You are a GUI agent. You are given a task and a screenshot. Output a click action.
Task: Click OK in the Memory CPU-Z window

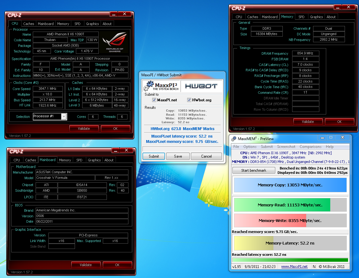[x=339, y=122]
